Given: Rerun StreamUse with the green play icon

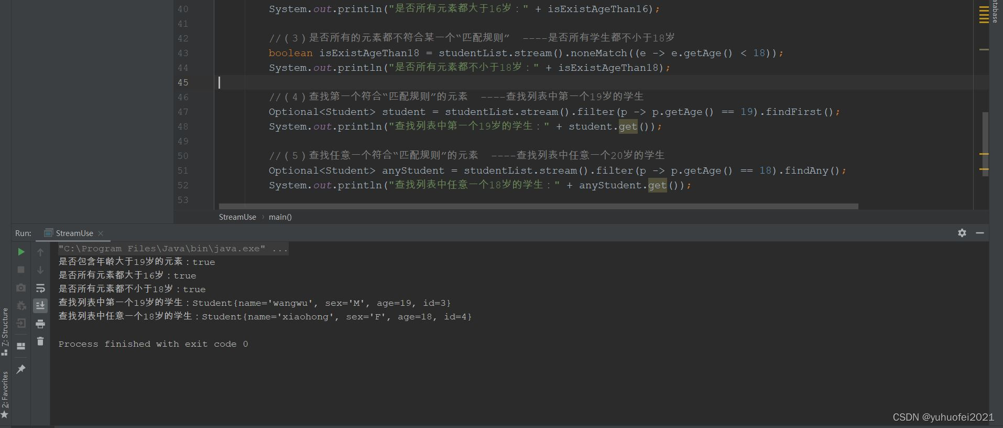Looking at the screenshot, I should pos(21,252).
